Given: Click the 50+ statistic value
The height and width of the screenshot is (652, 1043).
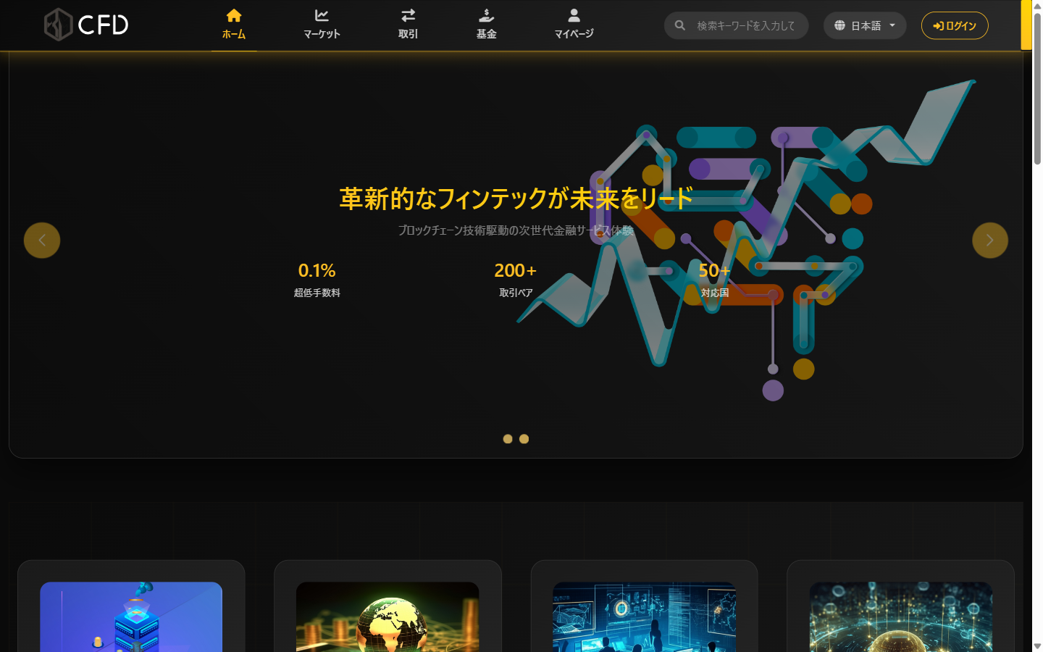Looking at the screenshot, I should (715, 271).
